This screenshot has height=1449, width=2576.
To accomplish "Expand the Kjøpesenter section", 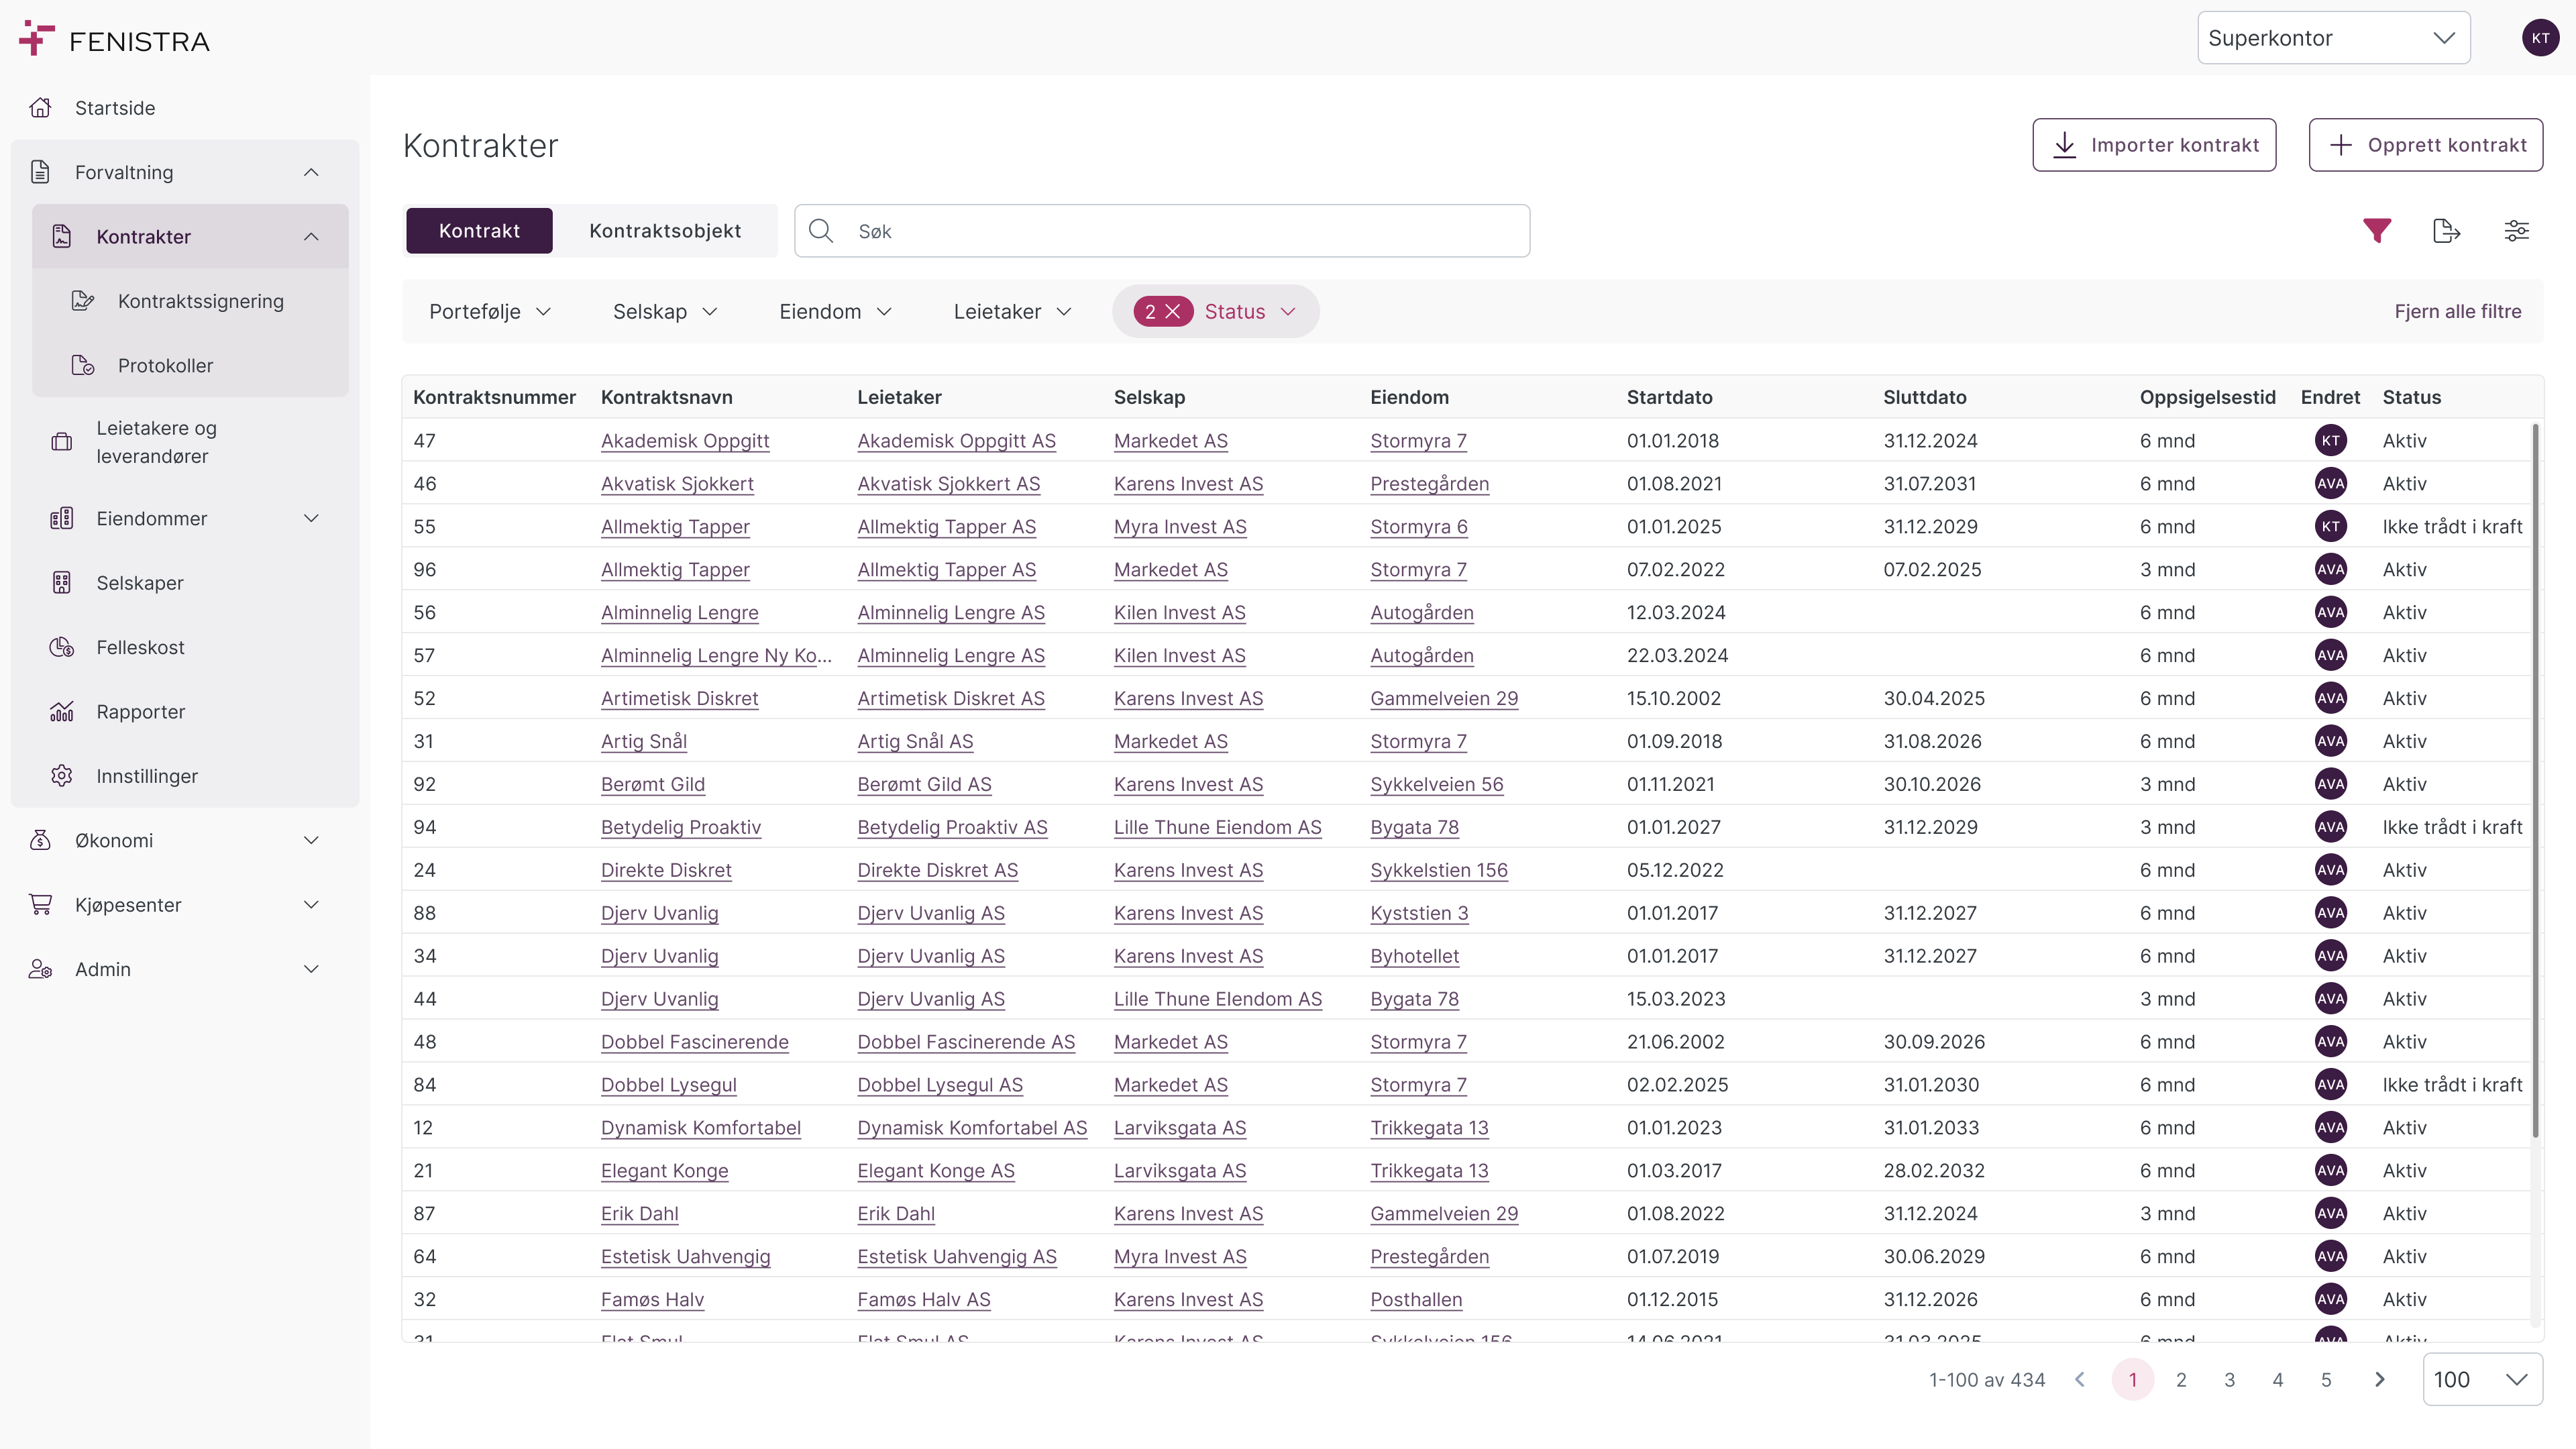I will 311,905.
